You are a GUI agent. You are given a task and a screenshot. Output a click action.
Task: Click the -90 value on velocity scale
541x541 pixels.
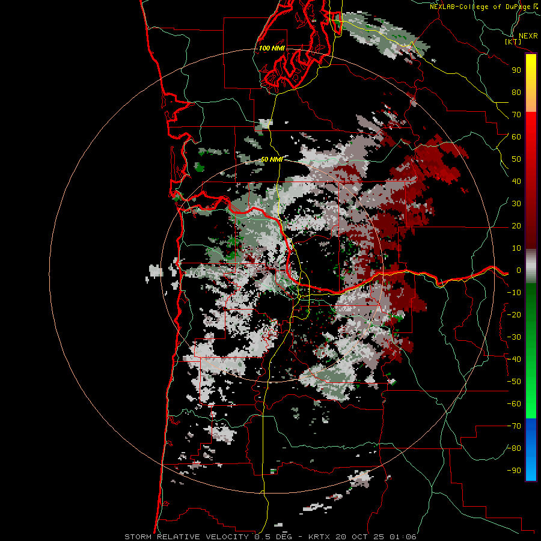[x=514, y=471]
